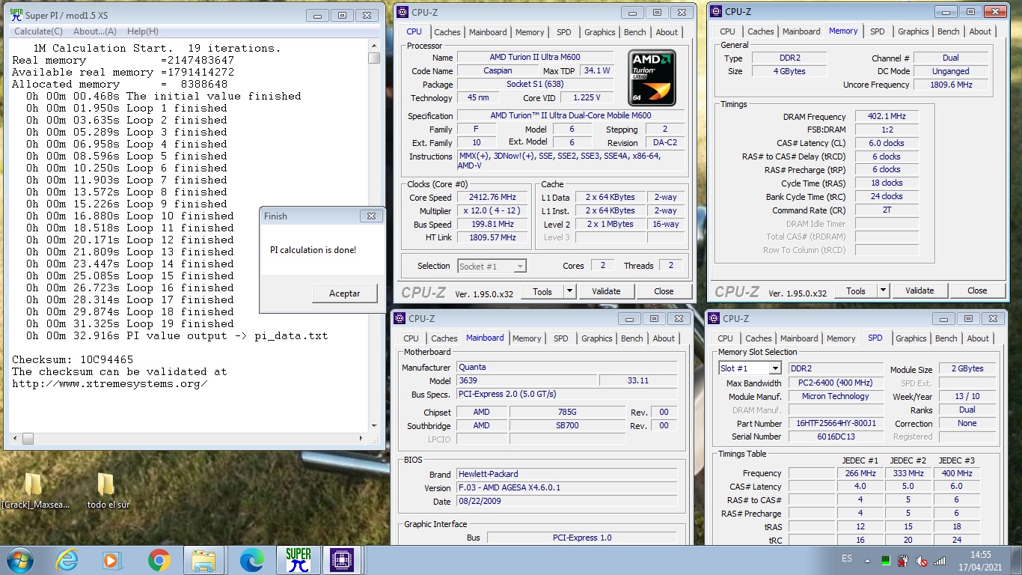Click the Core Speed value 2412.76 MHz
Image resolution: width=1022 pixels, height=575 pixels.
[492, 198]
